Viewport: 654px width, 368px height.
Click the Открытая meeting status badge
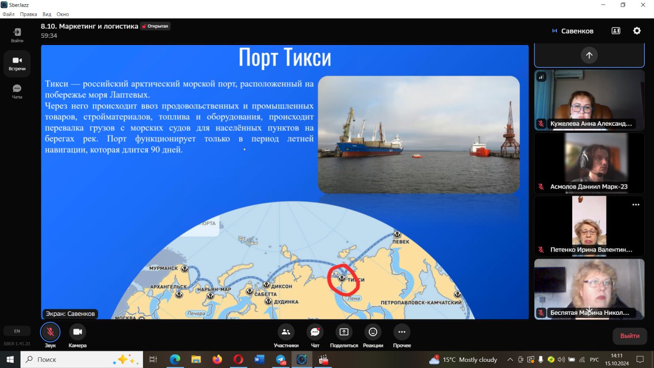[155, 26]
